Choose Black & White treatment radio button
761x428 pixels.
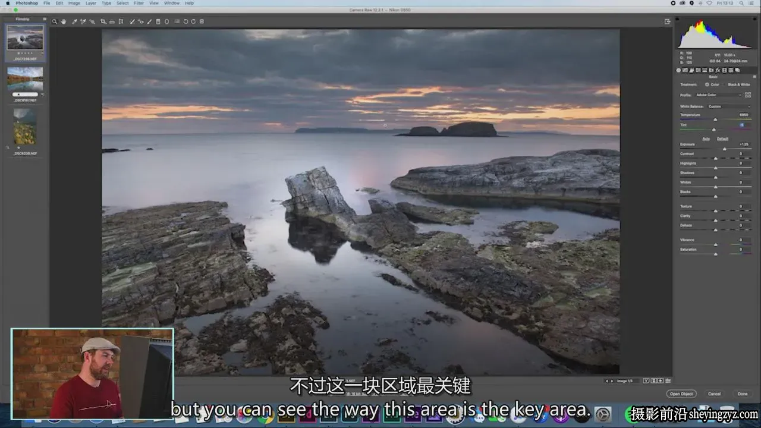click(x=725, y=84)
